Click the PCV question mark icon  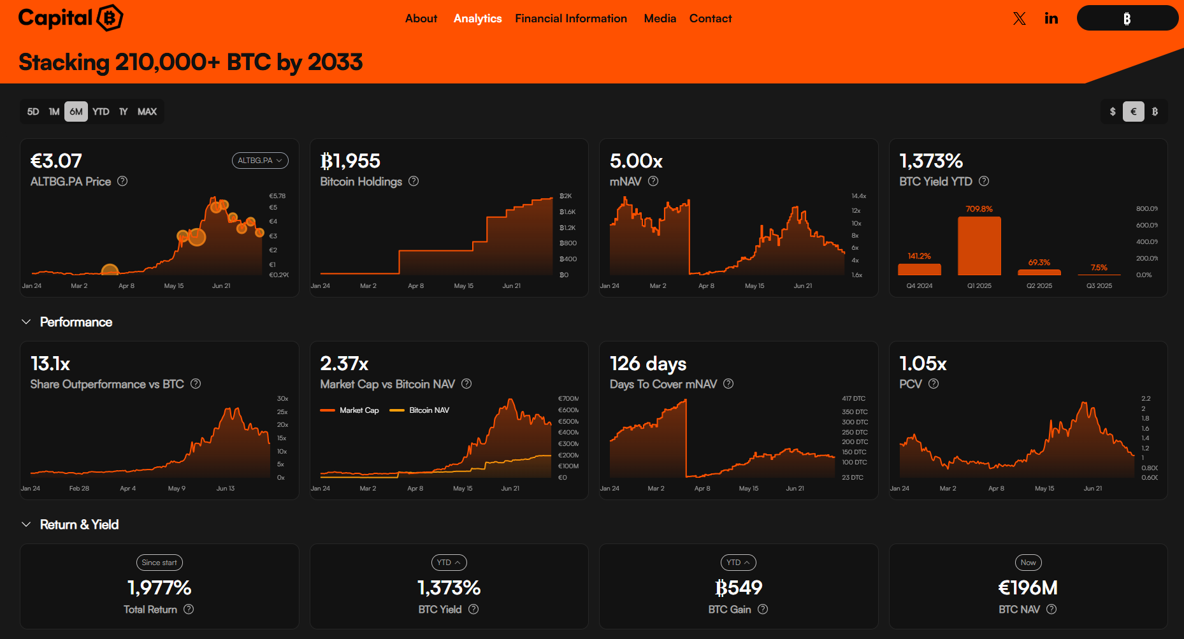click(x=934, y=384)
